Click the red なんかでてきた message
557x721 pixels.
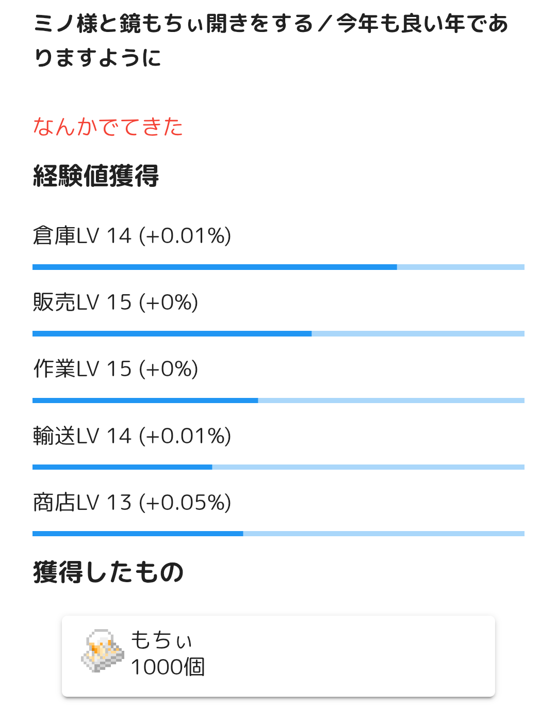(108, 127)
